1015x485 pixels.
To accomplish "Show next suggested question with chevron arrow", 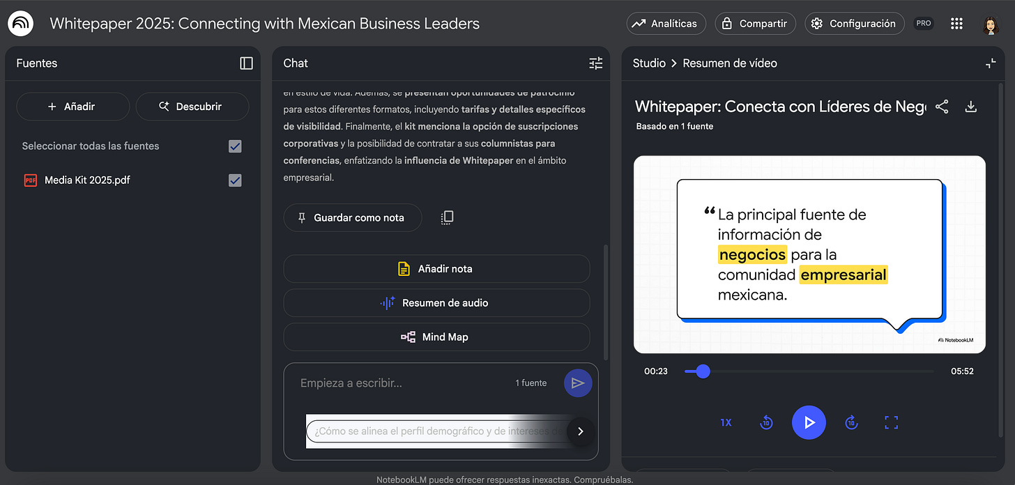I will (x=581, y=431).
